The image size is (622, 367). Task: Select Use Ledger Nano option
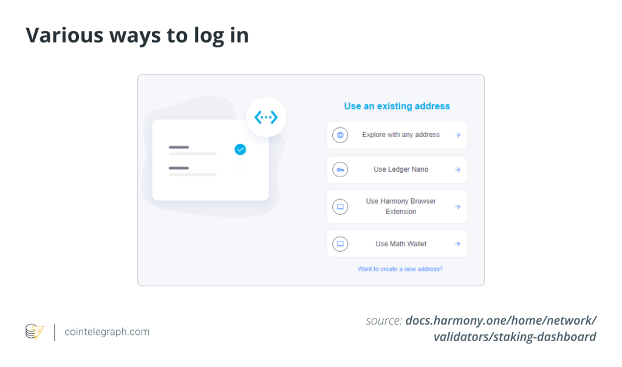click(x=397, y=170)
